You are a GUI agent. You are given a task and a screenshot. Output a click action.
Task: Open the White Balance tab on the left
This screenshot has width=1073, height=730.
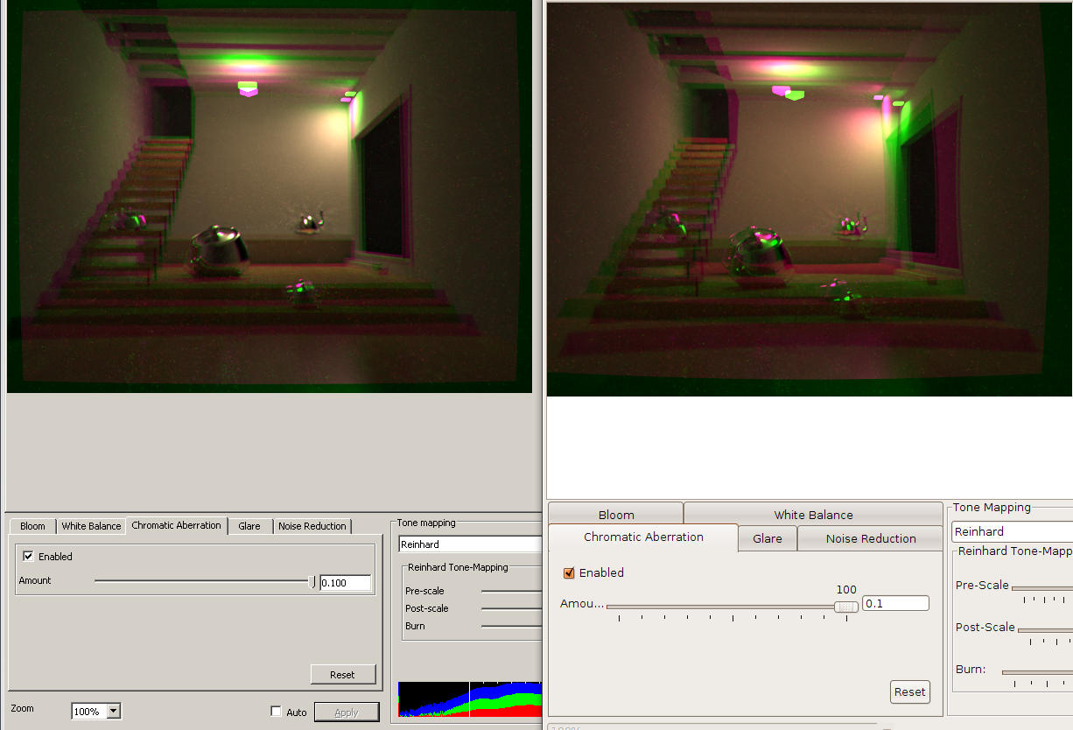coord(91,525)
